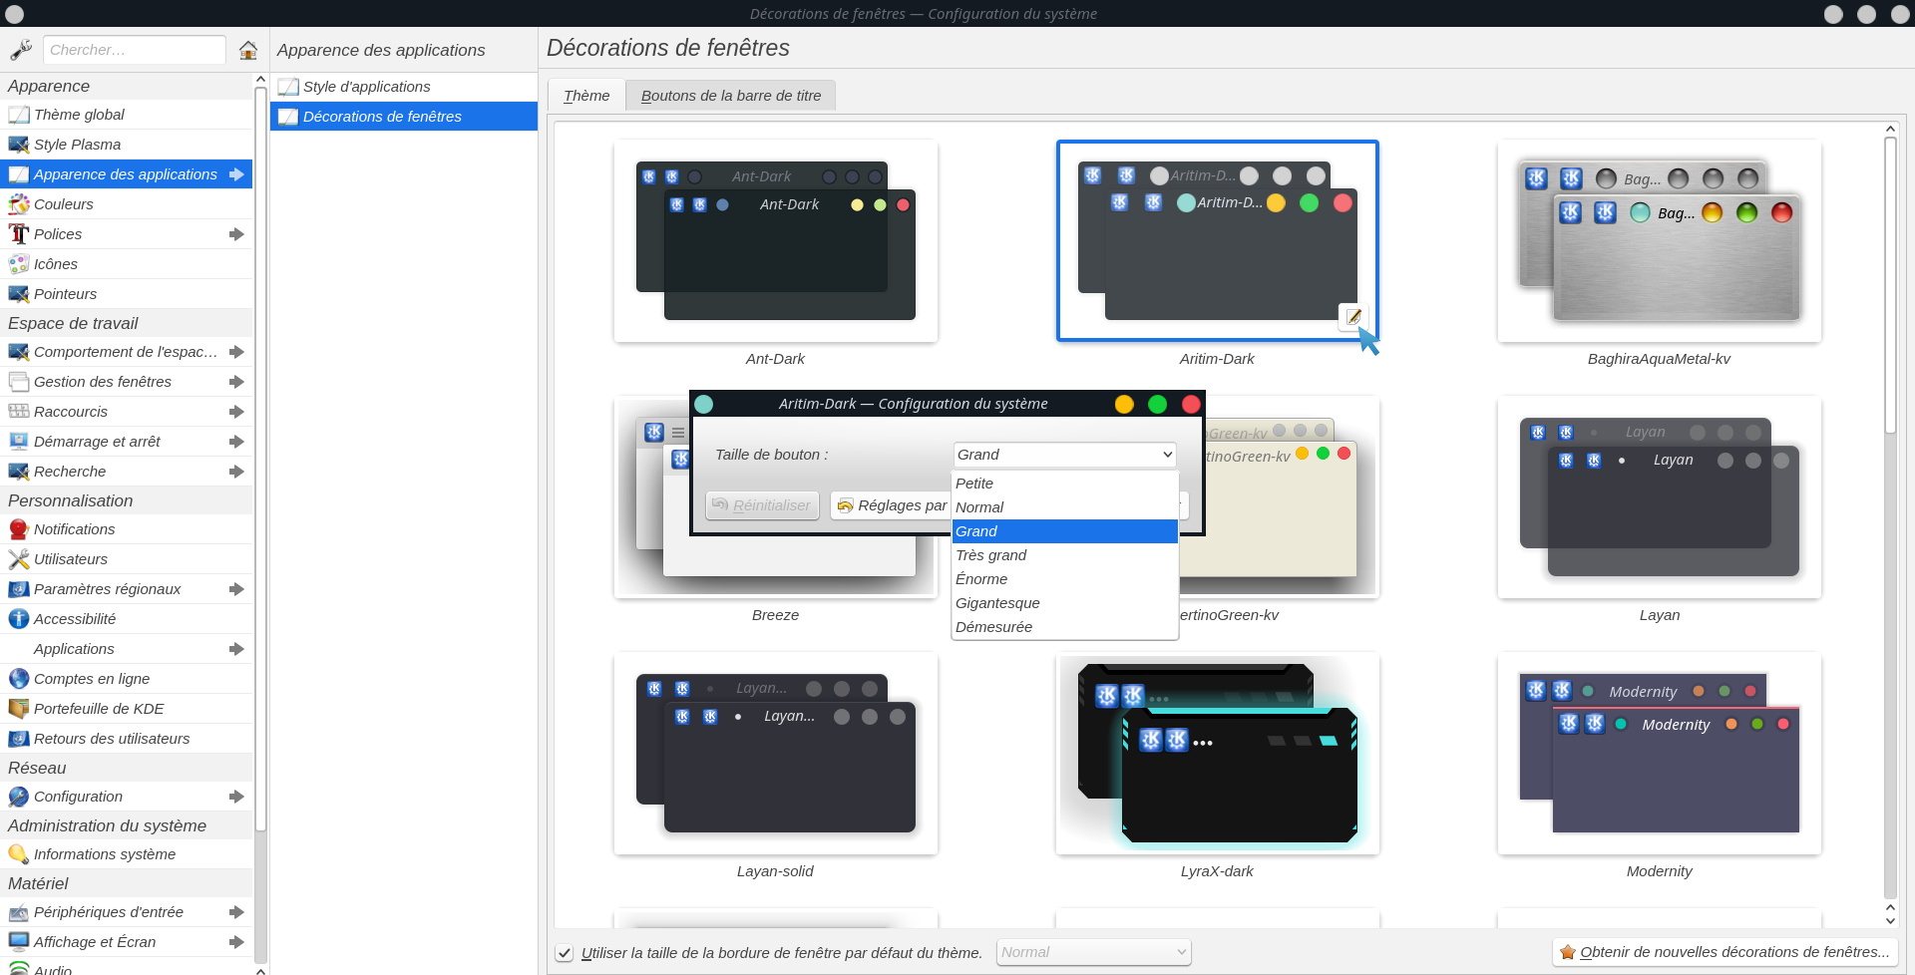Screen dimensions: 1915x975
Task: Click the green maximize button of Aritim-Dark dialog
Action: (1157, 404)
